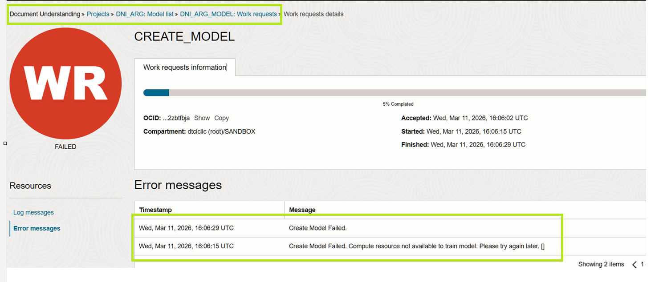Copy the OCID value
The image size is (651, 282).
(x=221, y=118)
